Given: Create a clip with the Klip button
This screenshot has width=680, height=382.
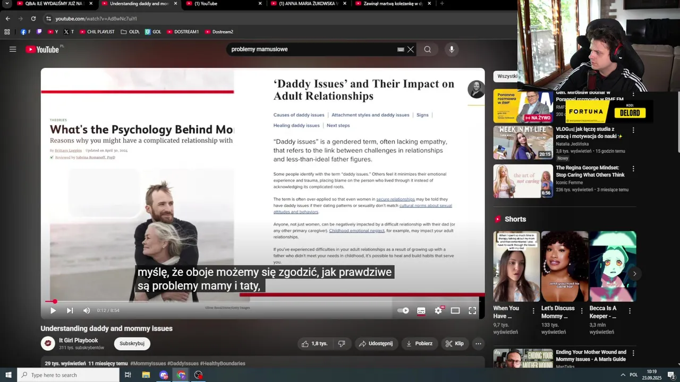Looking at the screenshot, I should (455, 344).
